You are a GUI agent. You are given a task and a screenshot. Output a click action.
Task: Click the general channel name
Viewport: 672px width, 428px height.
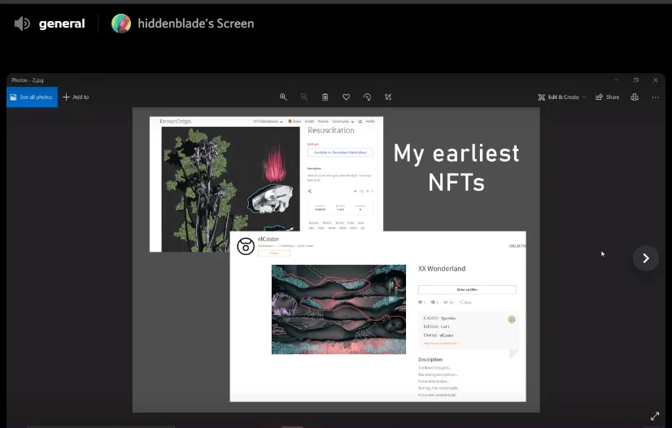tap(62, 24)
